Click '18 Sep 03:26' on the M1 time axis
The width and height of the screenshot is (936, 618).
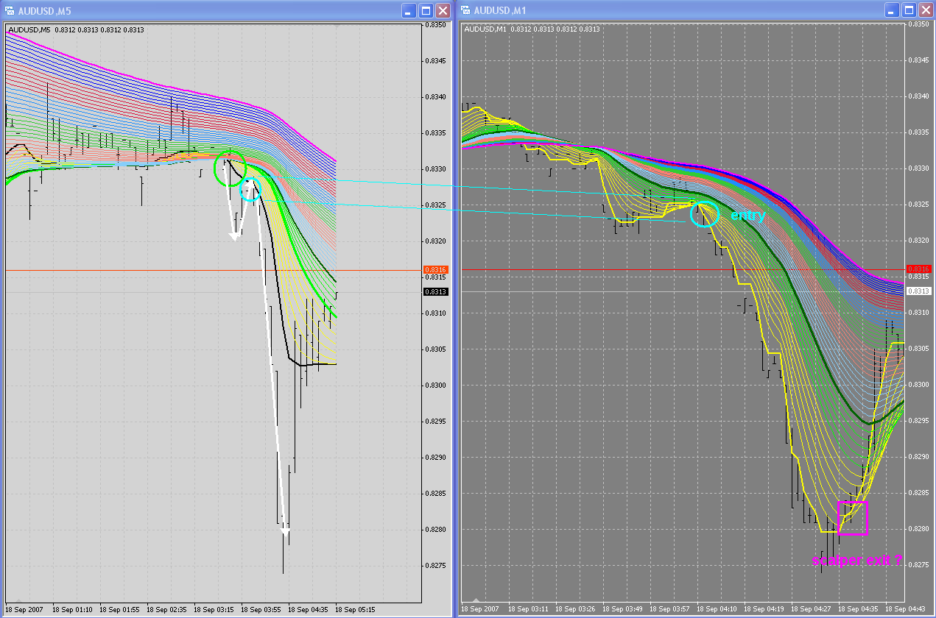pos(575,610)
